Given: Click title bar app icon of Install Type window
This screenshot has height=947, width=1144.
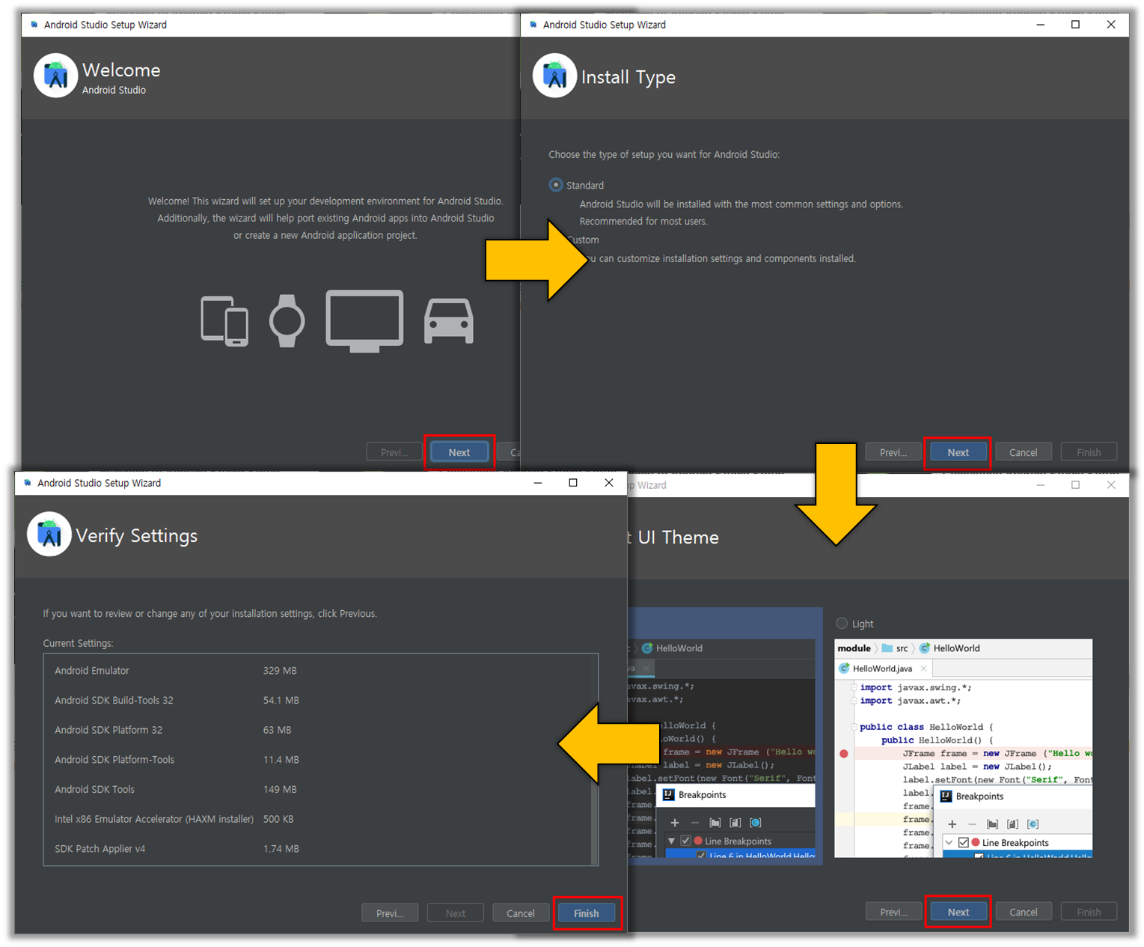Looking at the screenshot, I should (533, 25).
